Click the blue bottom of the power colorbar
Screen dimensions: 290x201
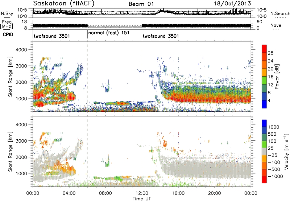click(x=264, y=105)
